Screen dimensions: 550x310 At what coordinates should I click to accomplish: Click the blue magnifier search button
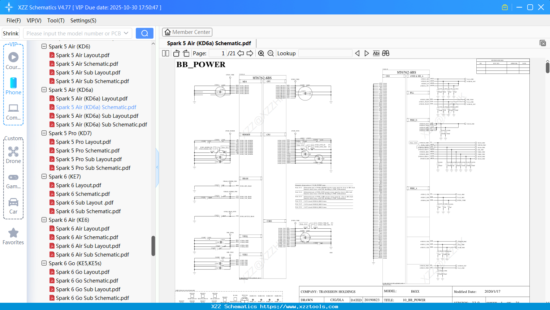pos(144,33)
